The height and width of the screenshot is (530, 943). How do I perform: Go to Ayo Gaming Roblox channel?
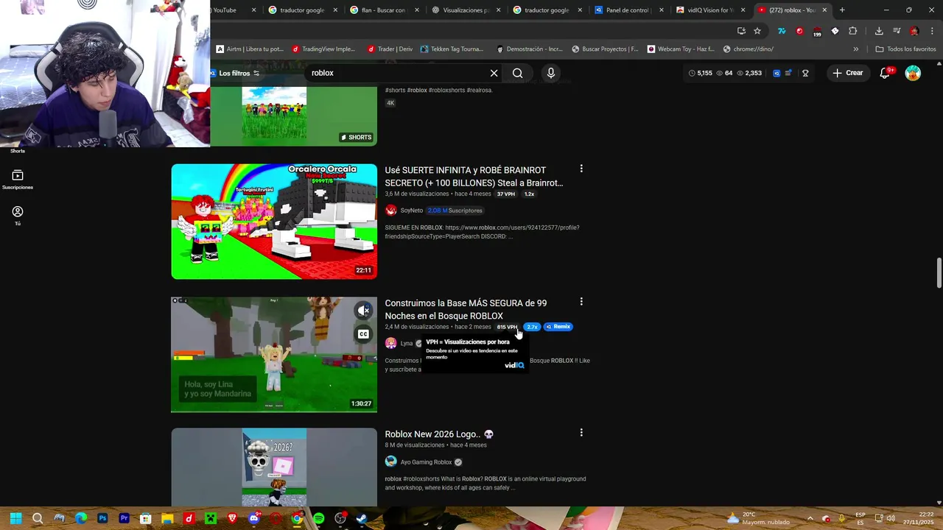click(426, 462)
